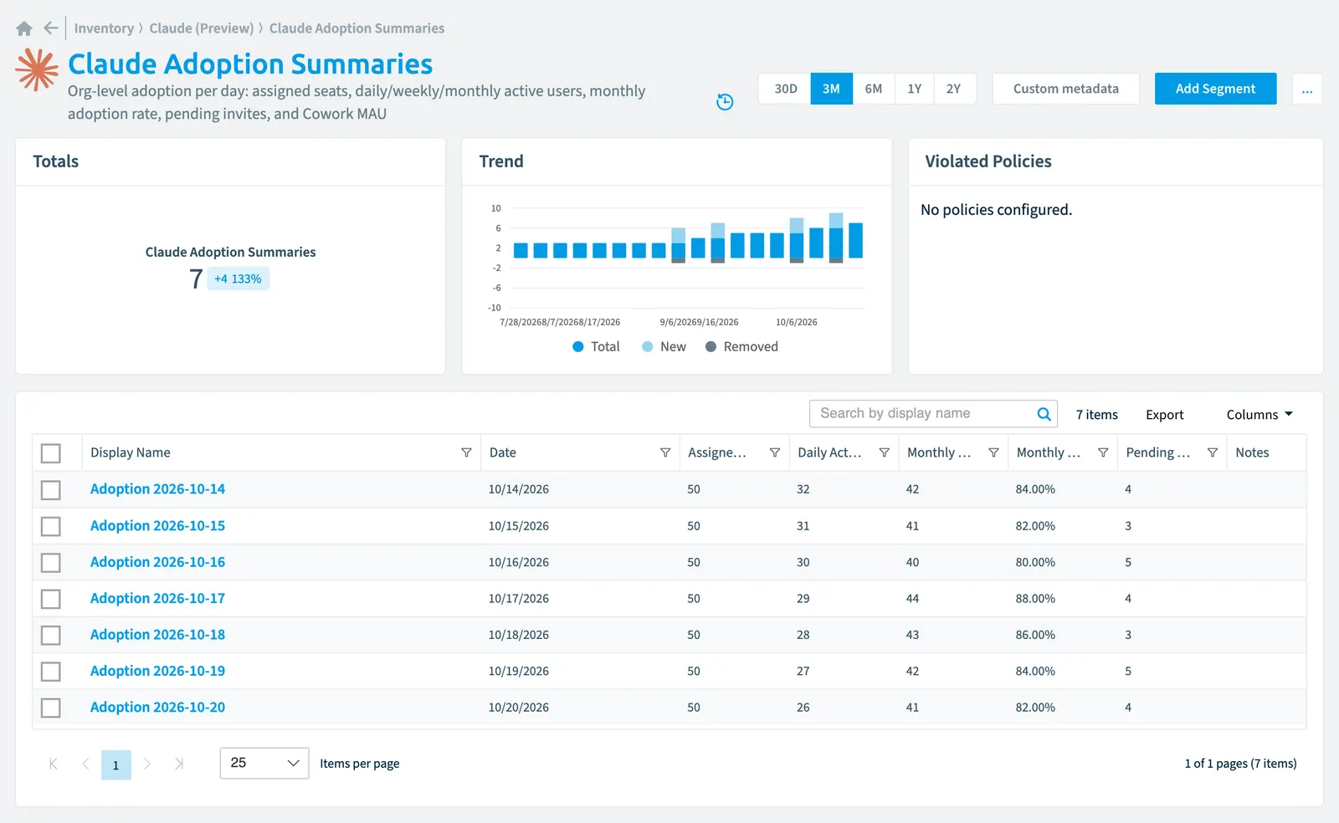This screenshot has width=1339, height=823.
Task: Toggle the Removed legend swatch
Action: tap(711, 347)
